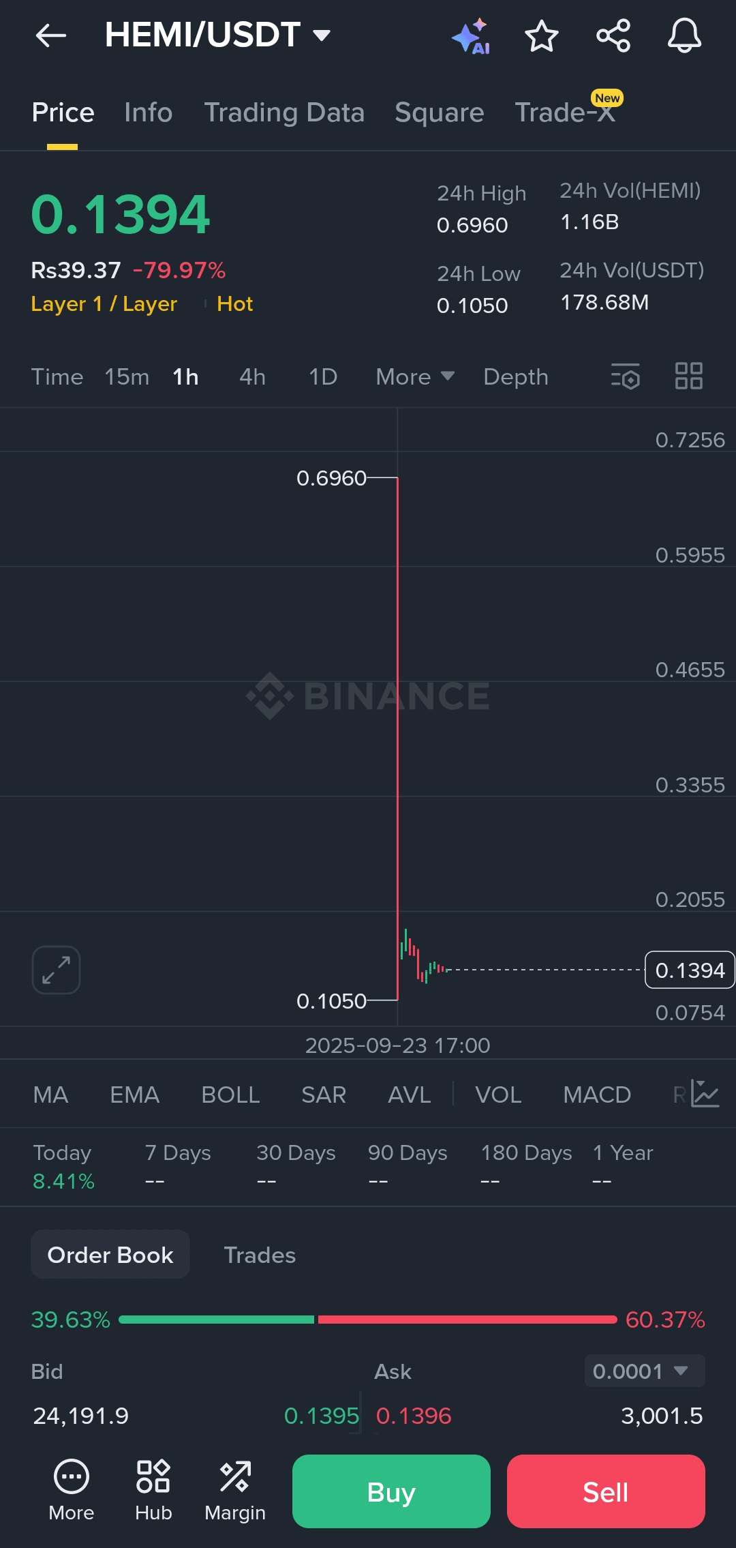
Task: Expand the More timeframes dropdown
Action: pos(414,377)
